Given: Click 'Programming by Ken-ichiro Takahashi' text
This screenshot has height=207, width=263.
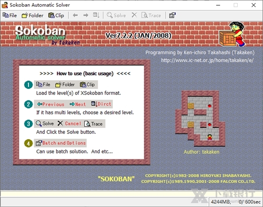Looking at the screenshot, I should point(200,53).
